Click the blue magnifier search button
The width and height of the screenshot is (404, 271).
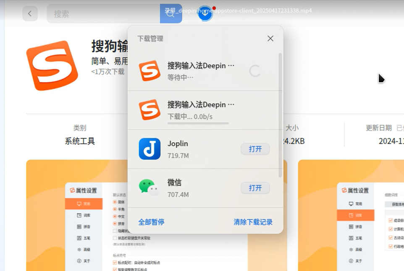point(171,13)
